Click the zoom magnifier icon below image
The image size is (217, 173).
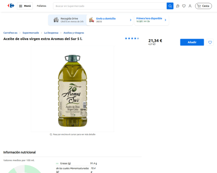[x=51, y=134]
